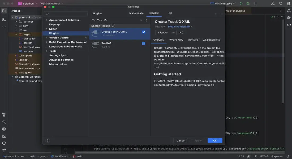Clear the TestNG plugin search text
The width and height of the screenshot is (292, 159).
point(141,20)
